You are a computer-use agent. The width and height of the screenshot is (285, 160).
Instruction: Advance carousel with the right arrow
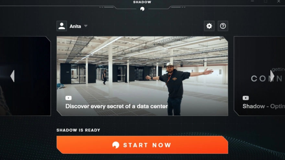(272, 76)
